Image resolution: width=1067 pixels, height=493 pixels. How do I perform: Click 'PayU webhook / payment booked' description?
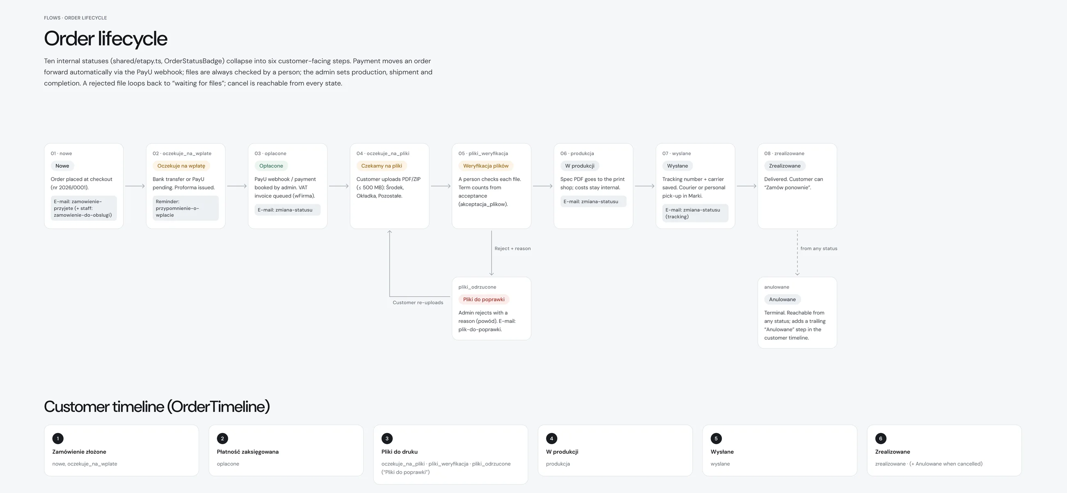point(285,187)
